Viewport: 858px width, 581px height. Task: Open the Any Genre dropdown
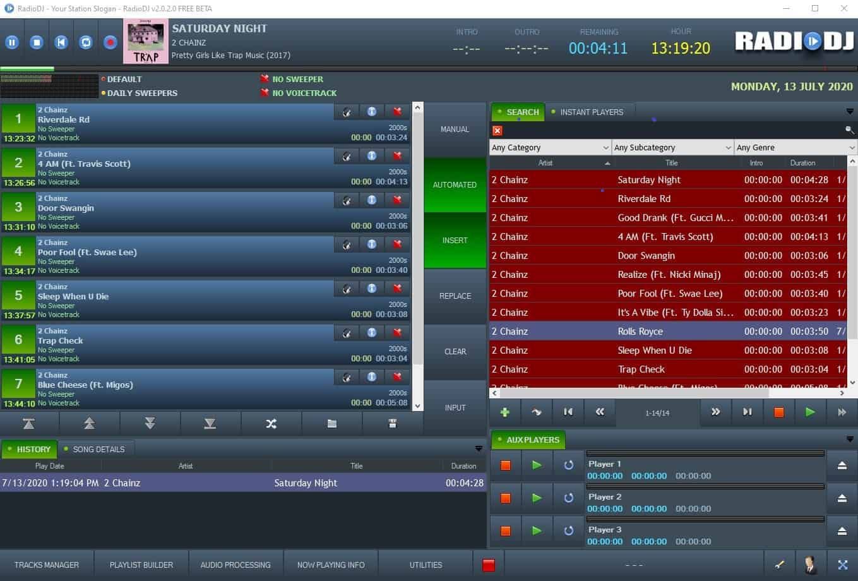[794, 147]
